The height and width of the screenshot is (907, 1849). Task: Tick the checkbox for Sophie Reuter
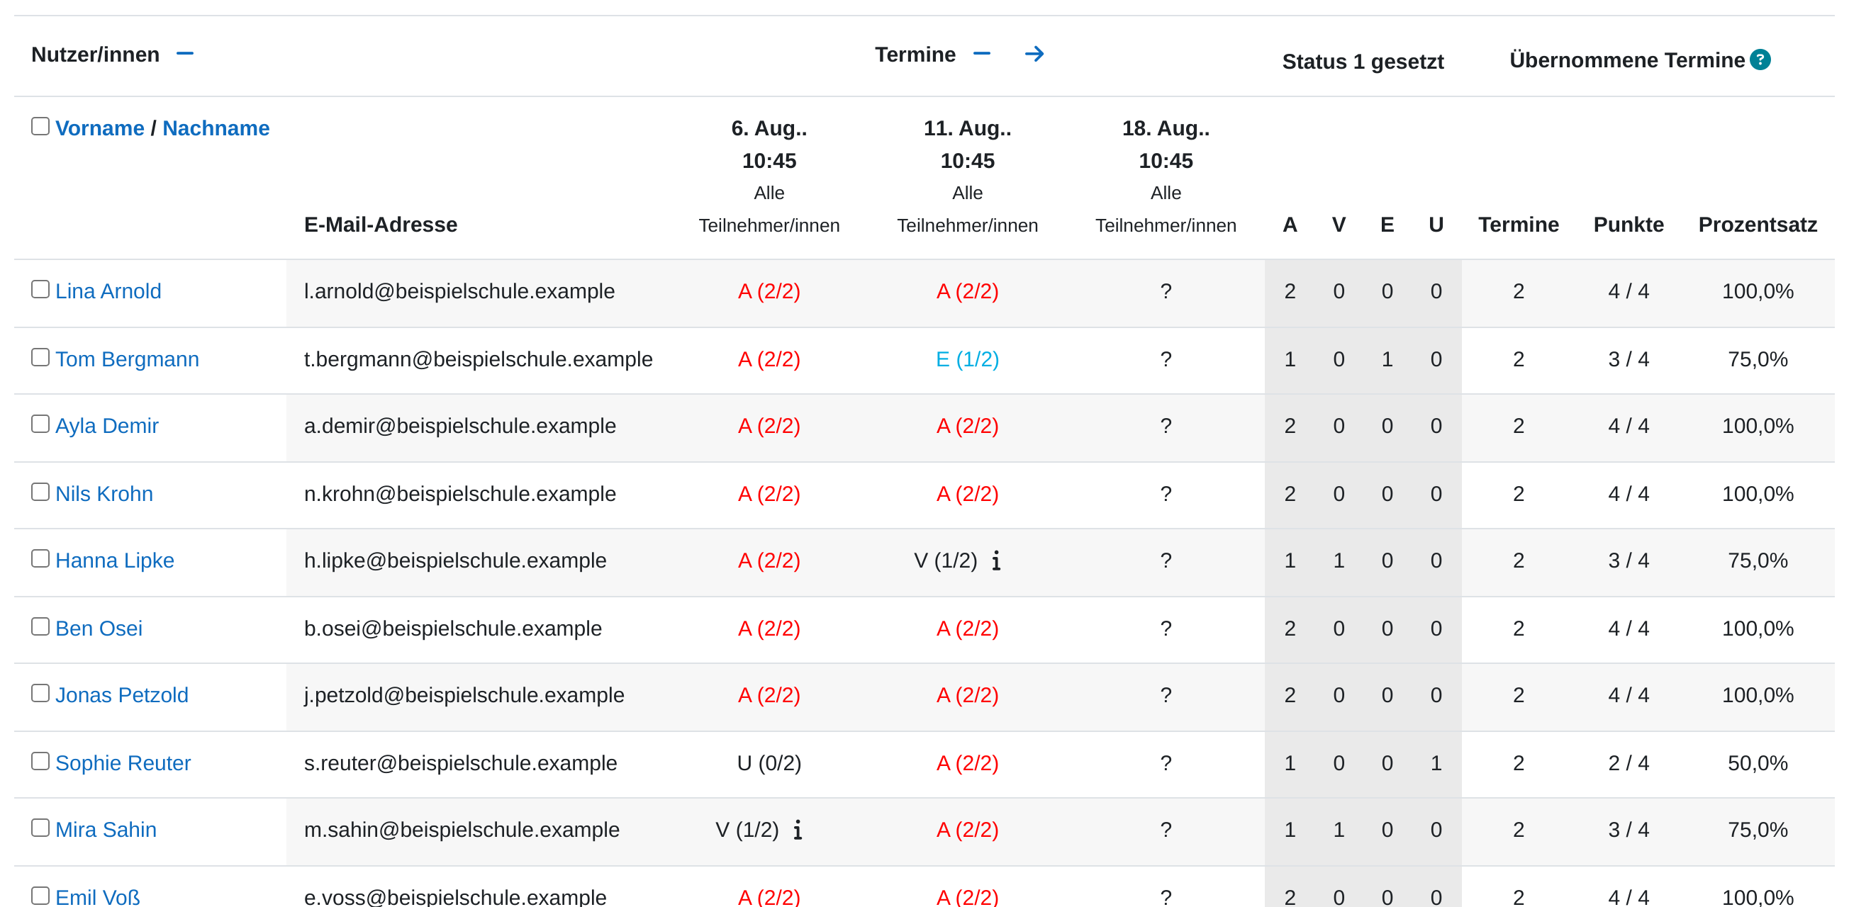click(40, 761)
